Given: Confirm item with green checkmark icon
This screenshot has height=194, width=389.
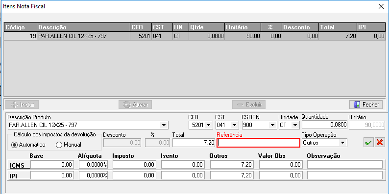Looking at the screenshot, I should tap(368, 143).
